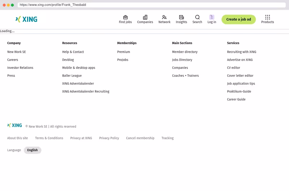Click the XING logo in header
The image size is (289, 191).
pos(26,19)
